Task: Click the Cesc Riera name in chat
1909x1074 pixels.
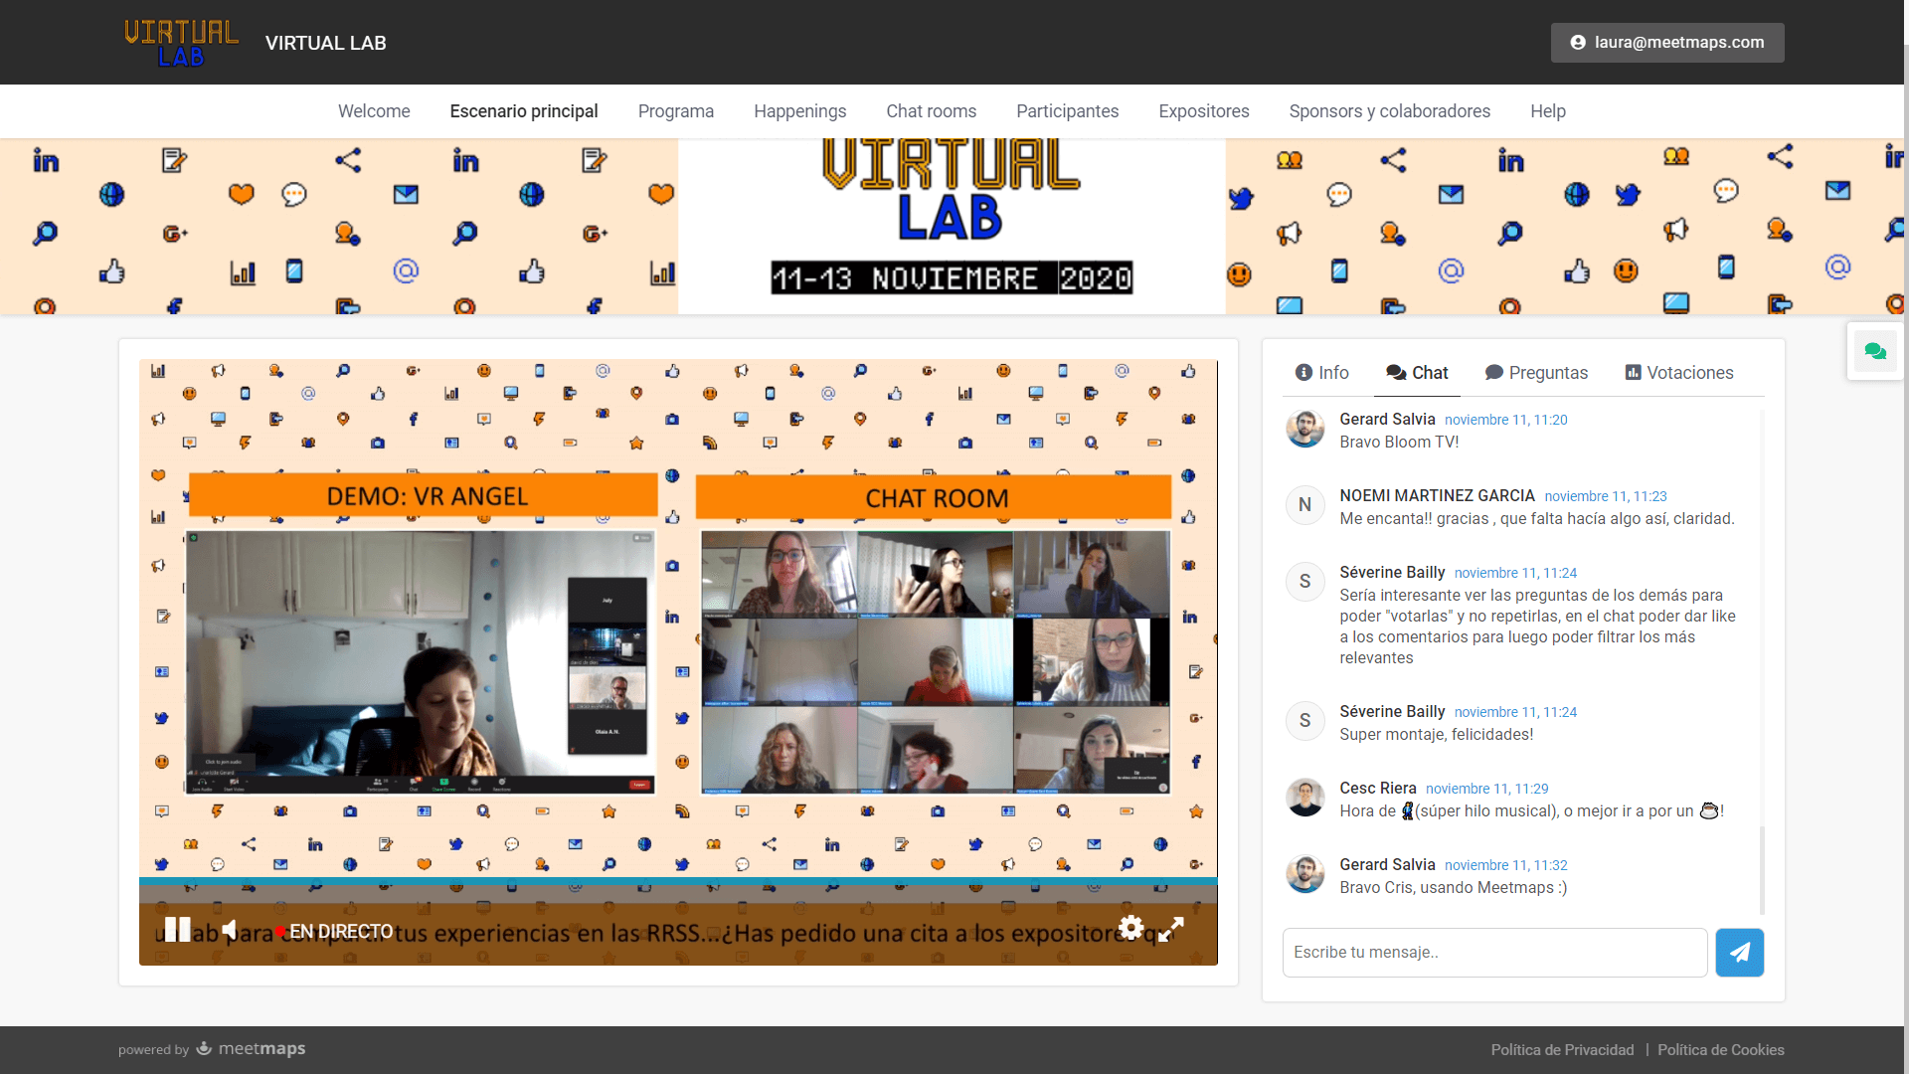Action: 1377,788
